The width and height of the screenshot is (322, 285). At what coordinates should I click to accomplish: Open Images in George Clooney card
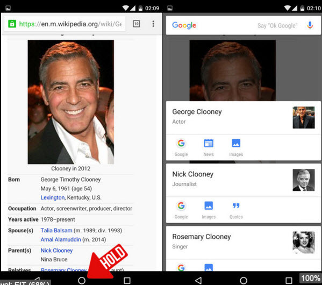pyautogui.click(x=236, y=148)
